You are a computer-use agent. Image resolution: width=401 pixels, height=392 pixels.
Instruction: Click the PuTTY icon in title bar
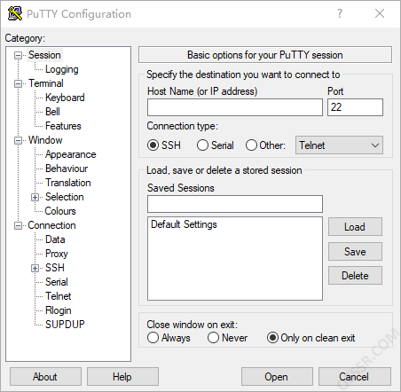point(15,13)
